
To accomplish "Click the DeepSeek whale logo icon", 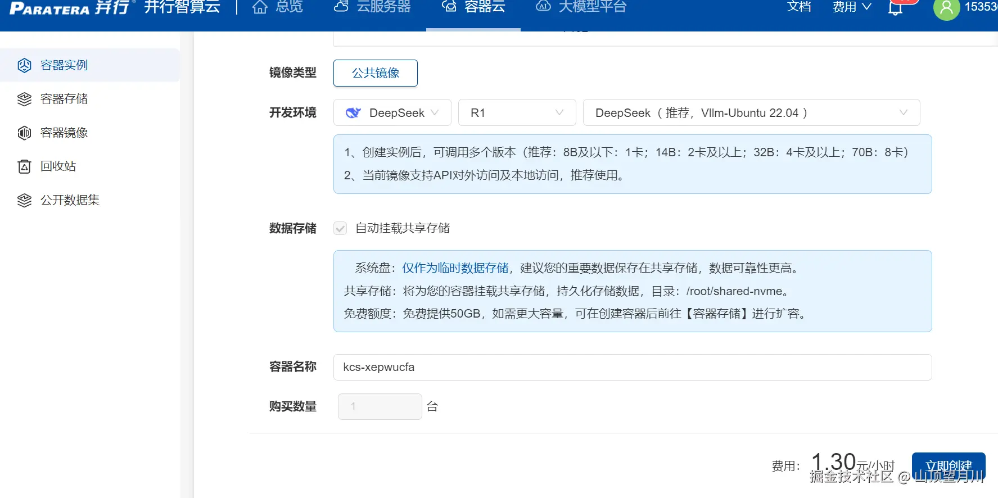I will (x=353, y=113).
